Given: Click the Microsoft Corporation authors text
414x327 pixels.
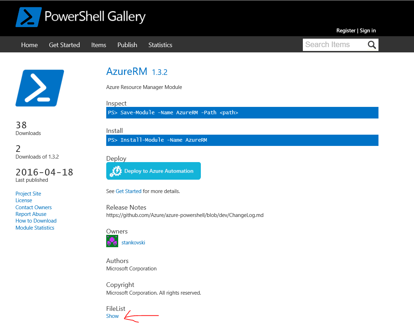Looking at the screenshot, I should click(131, 268).
